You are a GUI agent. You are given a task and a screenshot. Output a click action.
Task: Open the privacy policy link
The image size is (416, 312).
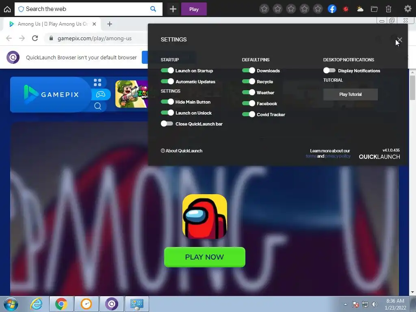338,156
